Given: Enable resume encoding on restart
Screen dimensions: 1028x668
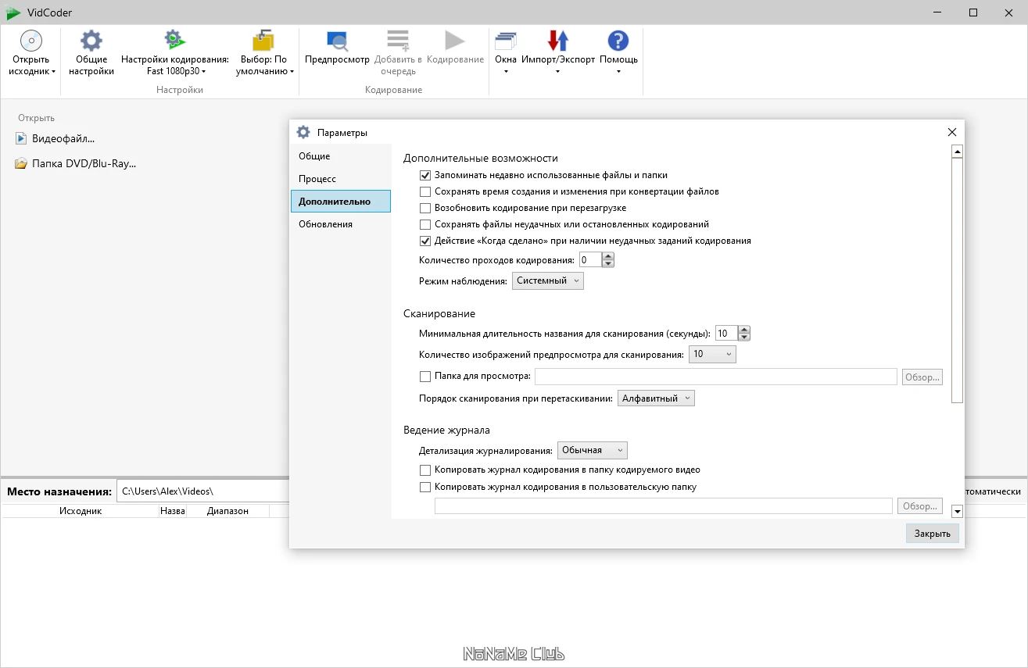Looking at the screenshot, I should pyautogui.click(x=425, y=208).
